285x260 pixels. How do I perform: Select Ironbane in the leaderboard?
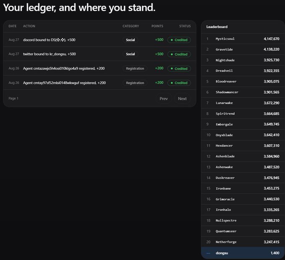click(x=223, y=189)
